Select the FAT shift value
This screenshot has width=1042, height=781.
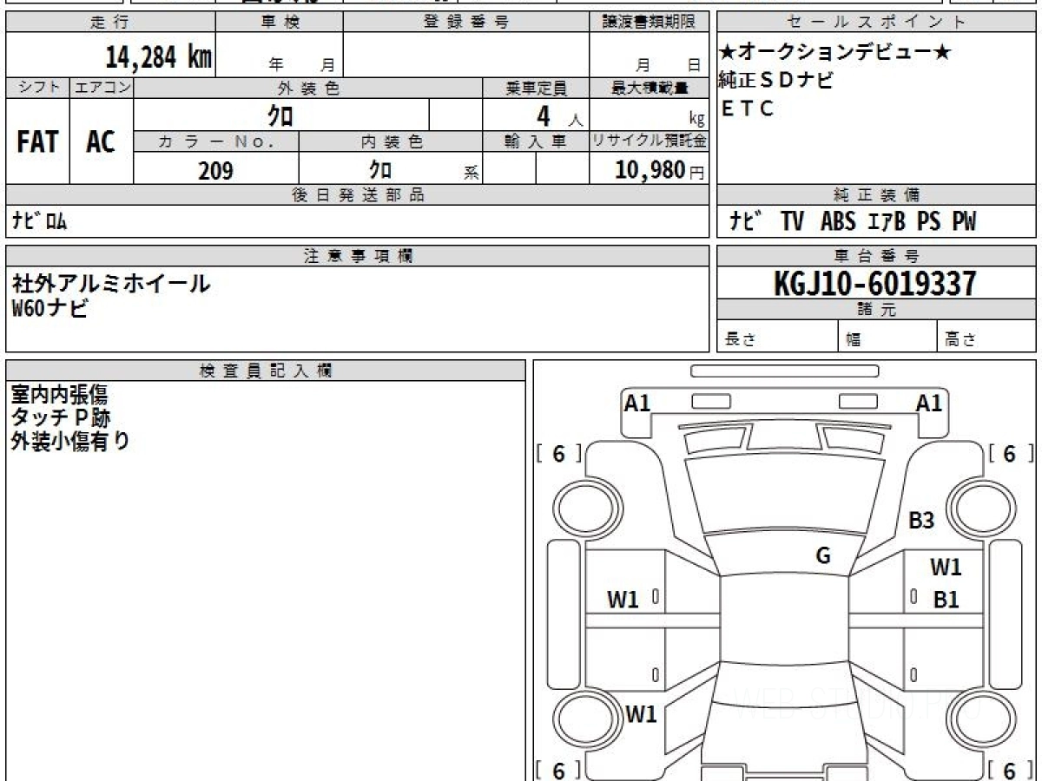(37, 141)
